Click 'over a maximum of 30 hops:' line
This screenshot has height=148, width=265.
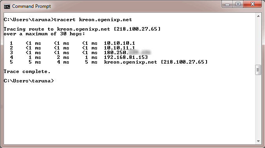[x=44, y=34]
